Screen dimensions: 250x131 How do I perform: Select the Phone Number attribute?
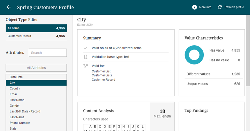(36, 123)
